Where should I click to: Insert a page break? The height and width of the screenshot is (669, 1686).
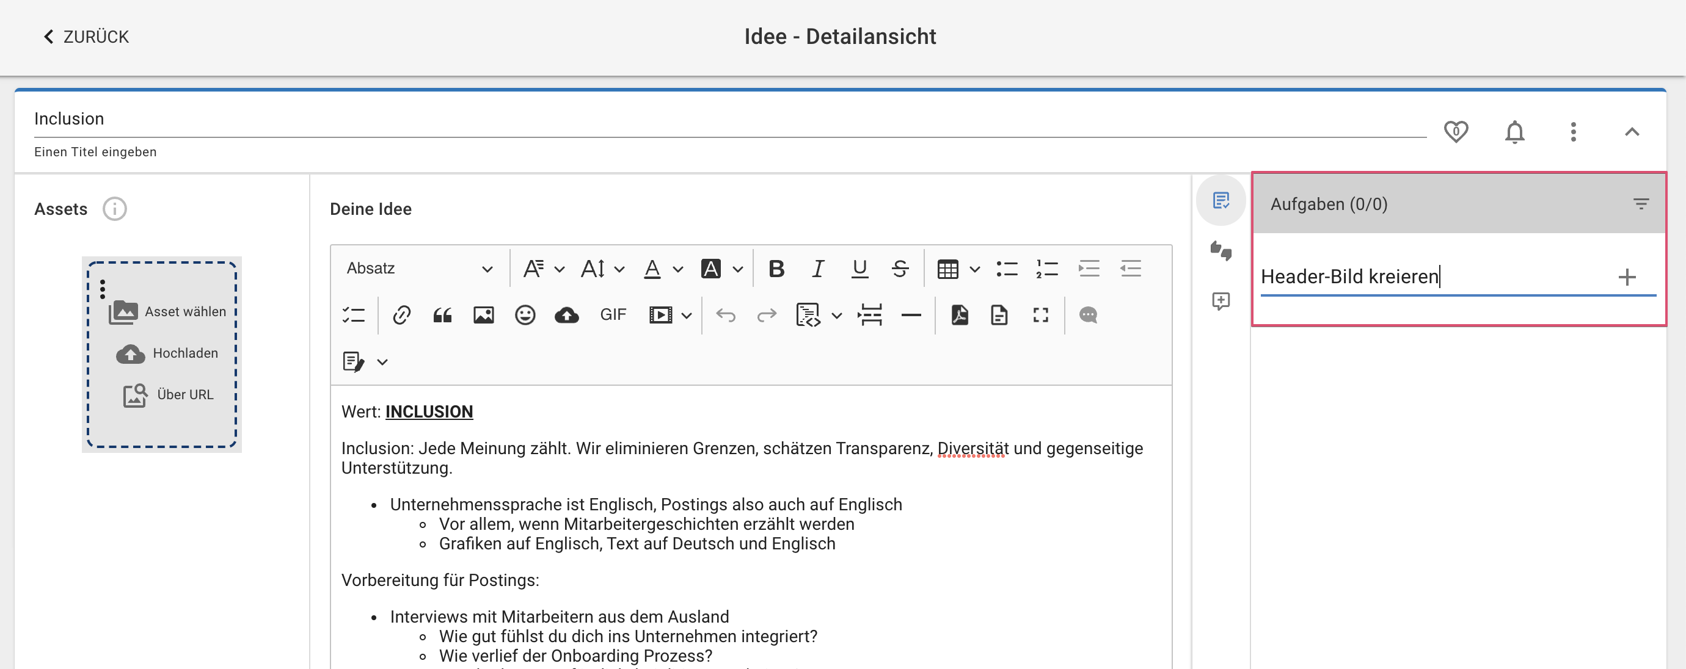point(870,315)
